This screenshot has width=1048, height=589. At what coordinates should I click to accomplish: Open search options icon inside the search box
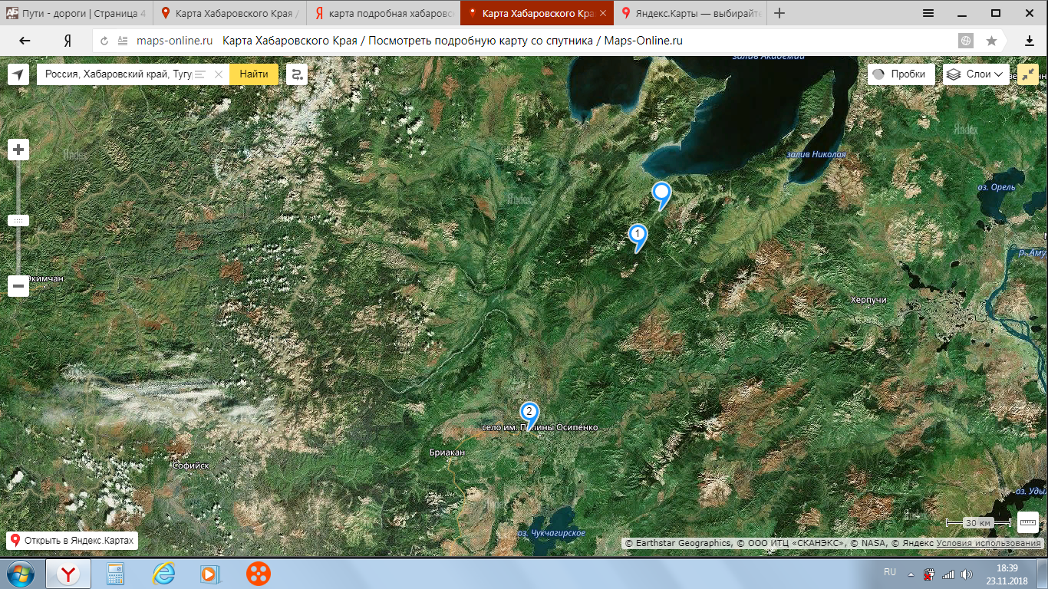(x=200, y=74)
